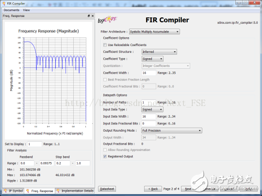Click the Output Width field
Viewport: 262px width, 196px height.
(149, 137)
